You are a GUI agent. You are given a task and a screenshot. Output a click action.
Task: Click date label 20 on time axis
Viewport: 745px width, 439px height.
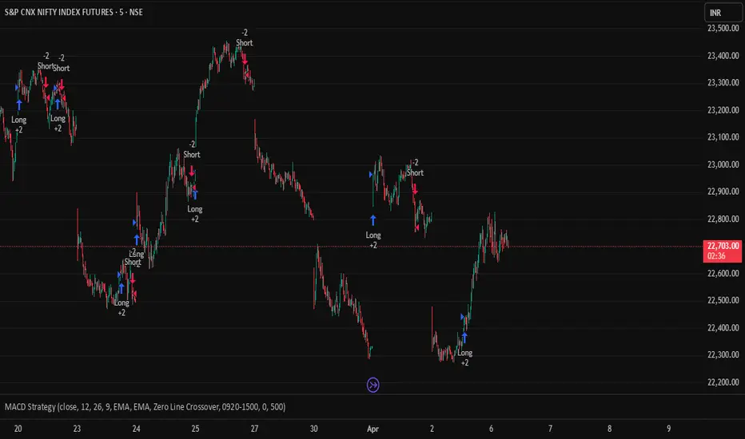click(x=18, y=429)
